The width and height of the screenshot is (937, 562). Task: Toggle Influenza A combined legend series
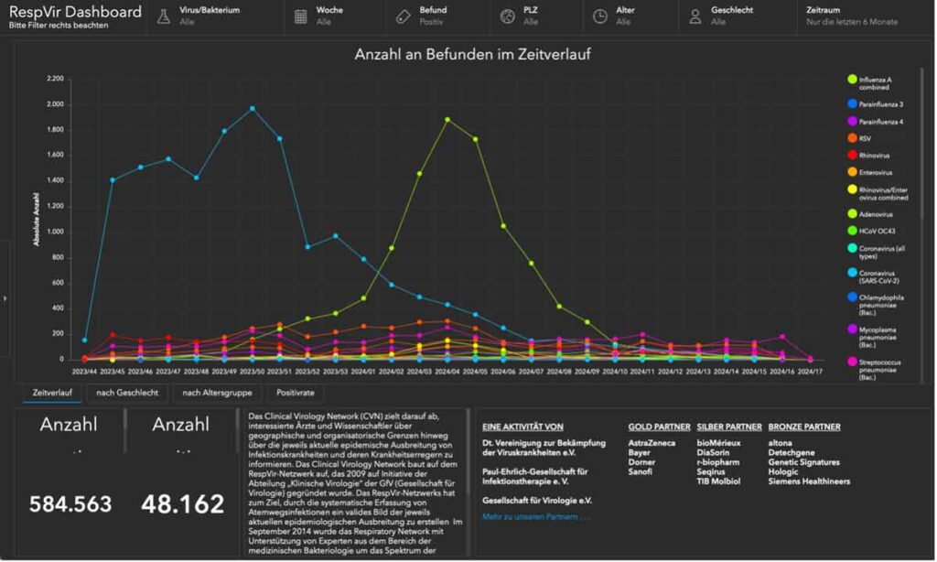point(874,83)
